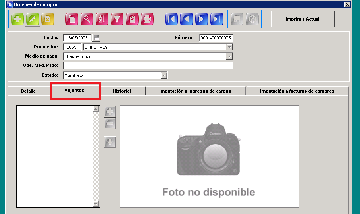Click the Imprimir Actual button
Screen dimensions: 360x214
click(302, 19)
